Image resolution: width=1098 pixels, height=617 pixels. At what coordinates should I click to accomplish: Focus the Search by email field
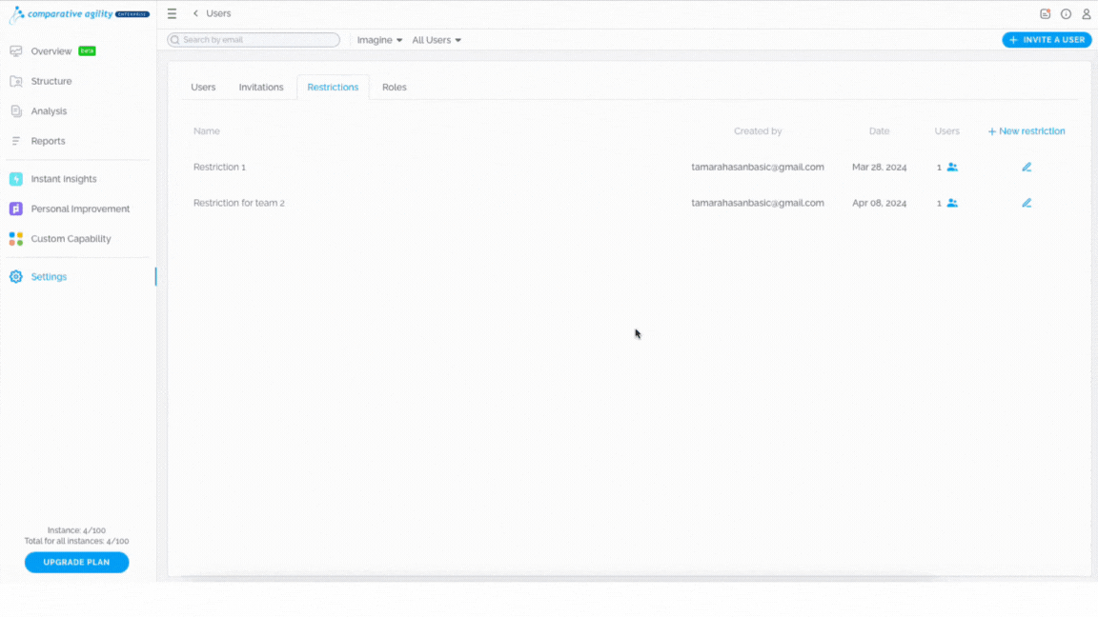click(254, 40)
